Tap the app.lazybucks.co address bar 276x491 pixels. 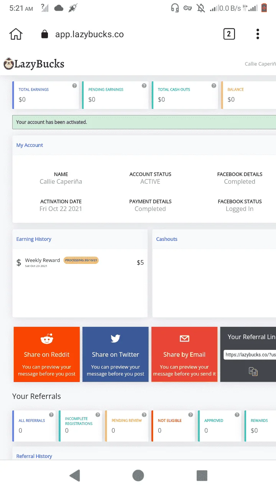[x=89, y=34]
